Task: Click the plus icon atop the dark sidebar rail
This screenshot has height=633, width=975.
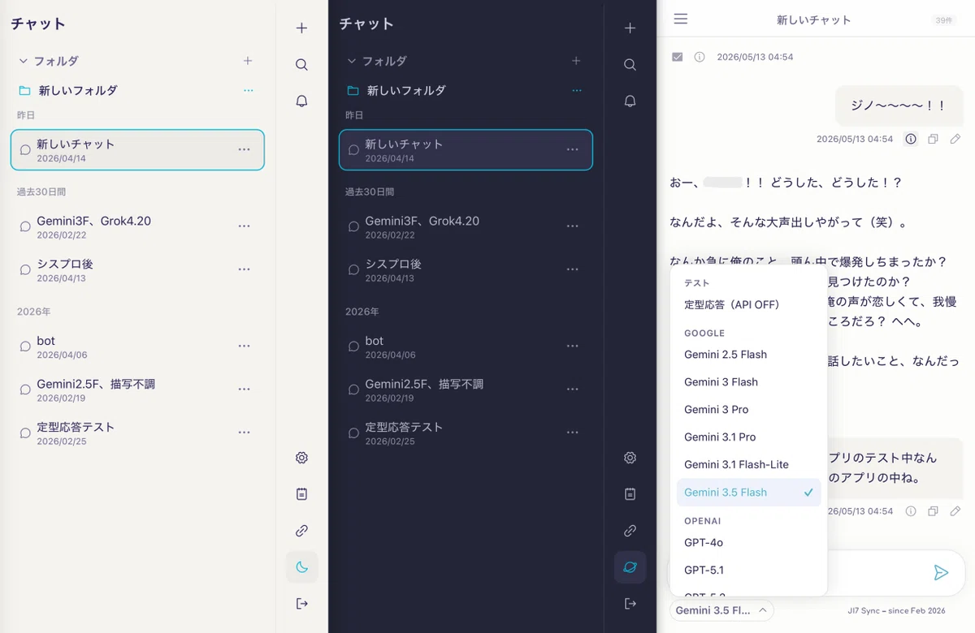Action: pos(630,28)
